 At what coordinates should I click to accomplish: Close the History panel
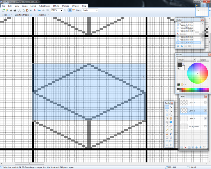[202, 20]
